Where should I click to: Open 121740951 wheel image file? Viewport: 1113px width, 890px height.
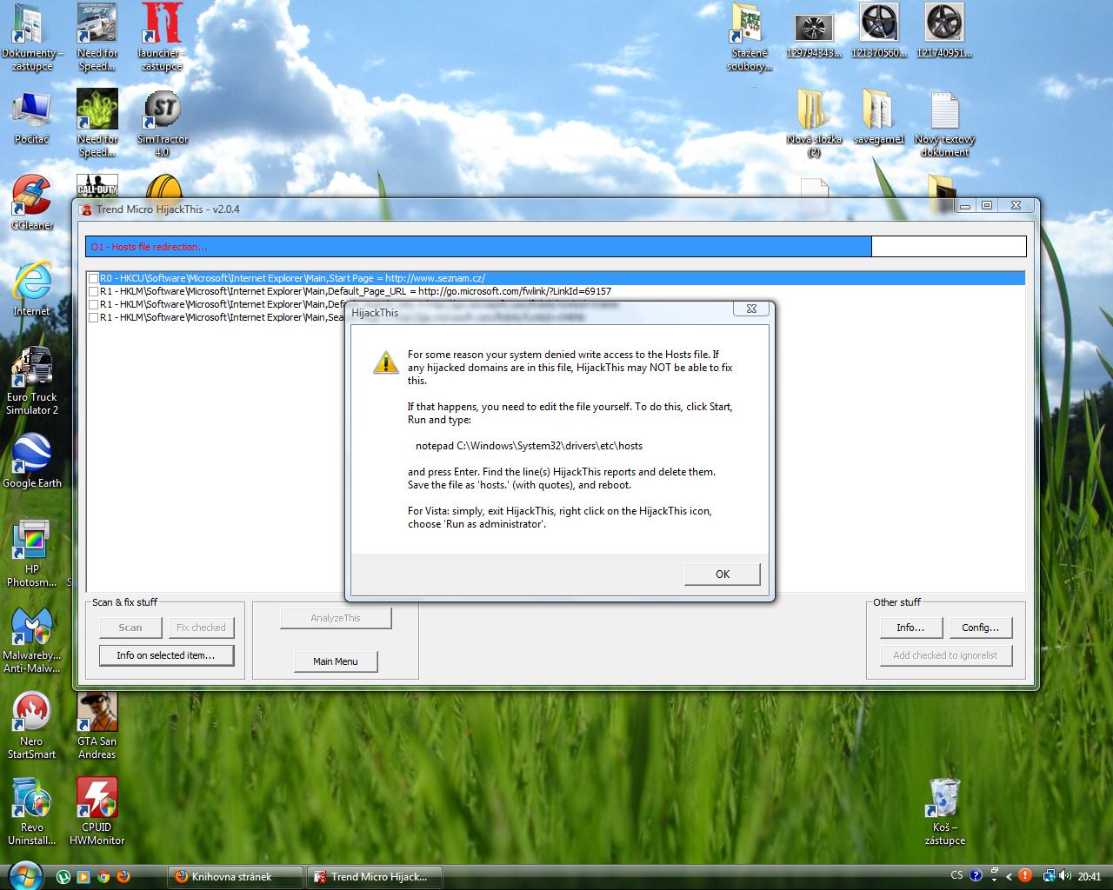point(944,31)
